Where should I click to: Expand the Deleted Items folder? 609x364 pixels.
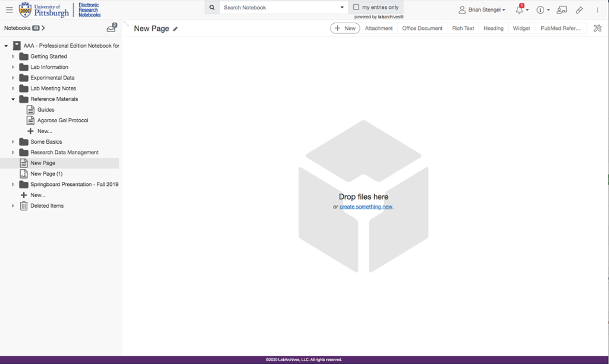13,206
